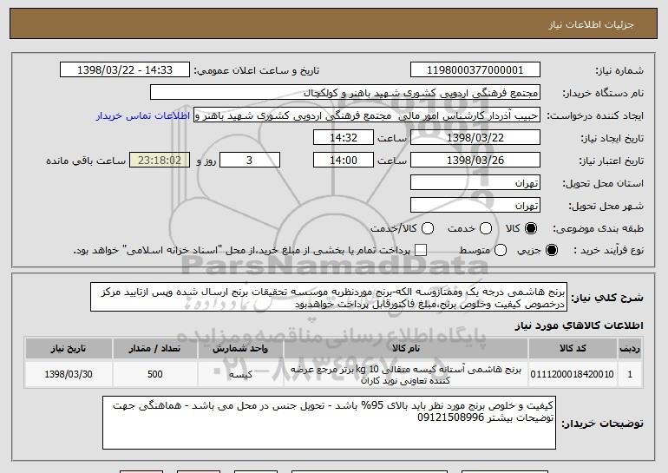Click product code 0111200018420010 cell

coord(573,374)
